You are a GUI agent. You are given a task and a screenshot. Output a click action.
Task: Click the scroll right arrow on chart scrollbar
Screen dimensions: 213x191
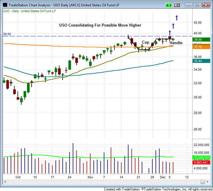coord(208,182)
